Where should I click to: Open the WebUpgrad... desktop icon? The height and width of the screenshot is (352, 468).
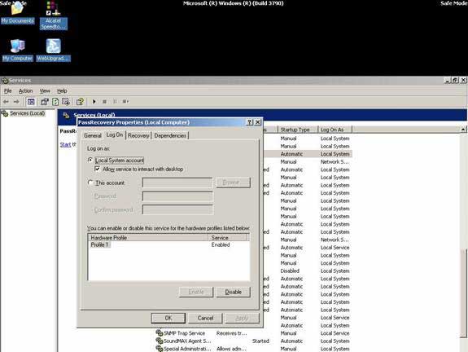[54, 50]
